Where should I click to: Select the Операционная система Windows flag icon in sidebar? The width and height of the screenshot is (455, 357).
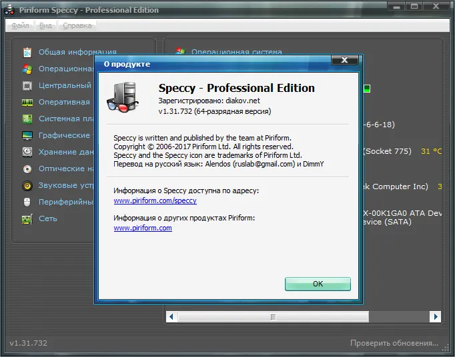(x=27, y=69)
